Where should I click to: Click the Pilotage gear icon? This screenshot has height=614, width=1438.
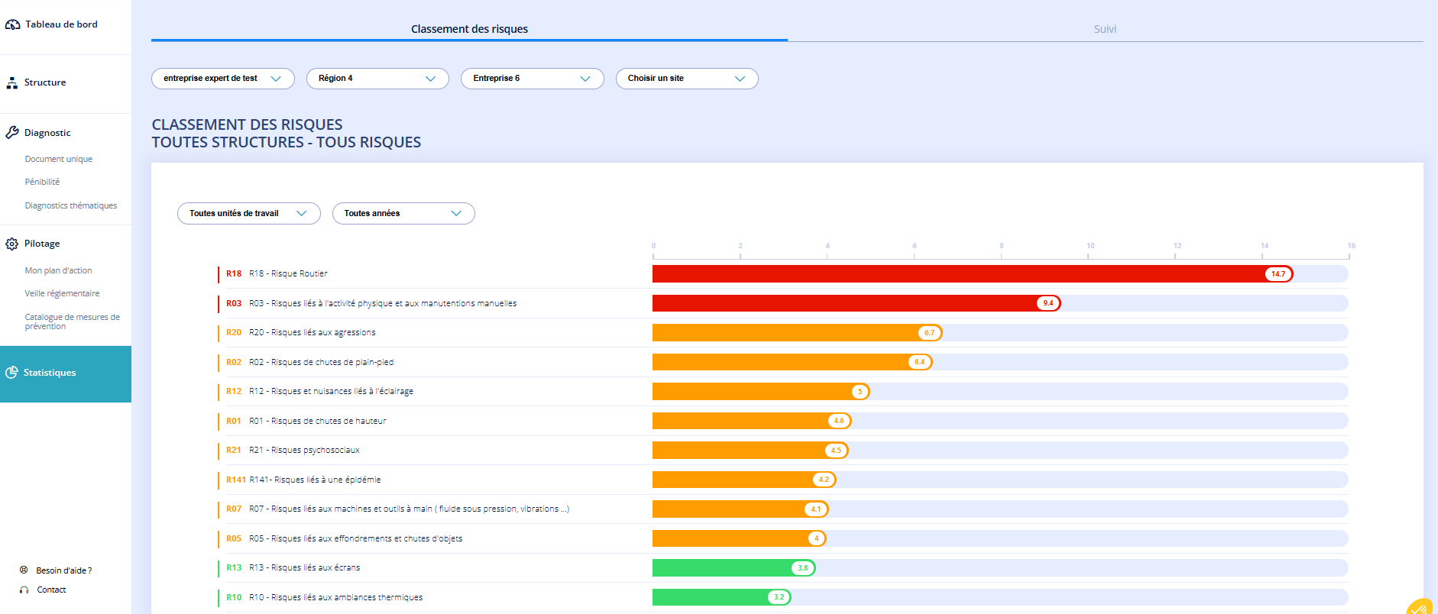[12, 244]
